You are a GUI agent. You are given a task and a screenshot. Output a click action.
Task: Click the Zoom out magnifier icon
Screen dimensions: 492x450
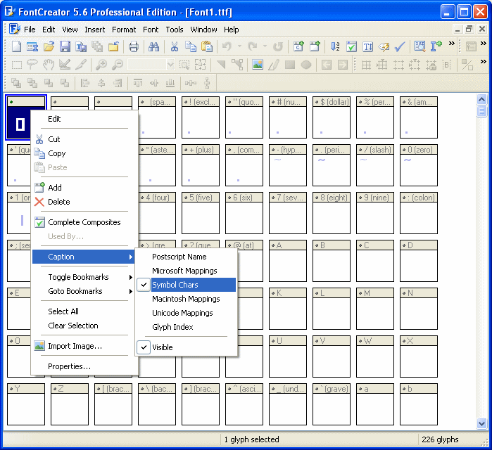pos(118,65)
